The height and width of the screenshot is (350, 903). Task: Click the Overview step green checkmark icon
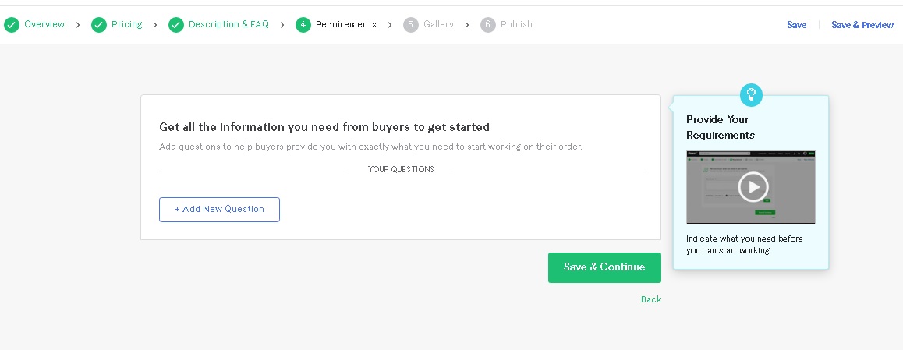coord(12,25)
